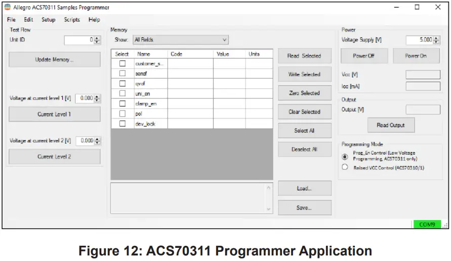
Task: Click the Current Level 2 button
Action: coord(55,156)
